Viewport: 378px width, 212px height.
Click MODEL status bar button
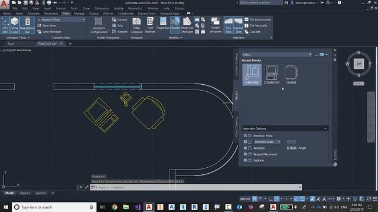coord(245,199)
